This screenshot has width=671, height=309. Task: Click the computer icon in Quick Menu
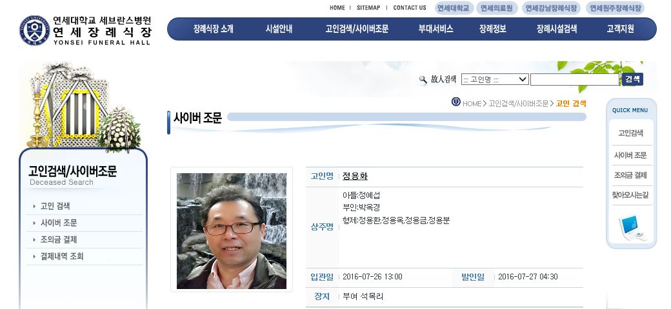pos(632,228)
